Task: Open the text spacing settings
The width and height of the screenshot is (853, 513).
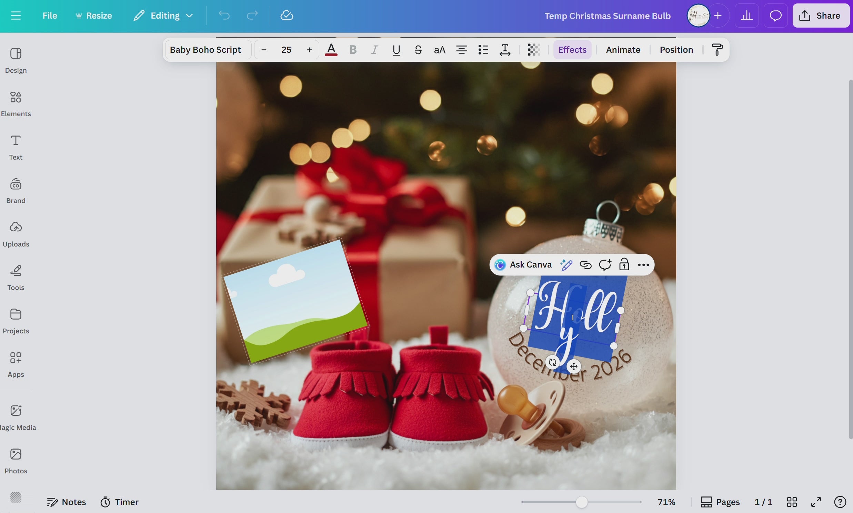Action: pos(505,49)
